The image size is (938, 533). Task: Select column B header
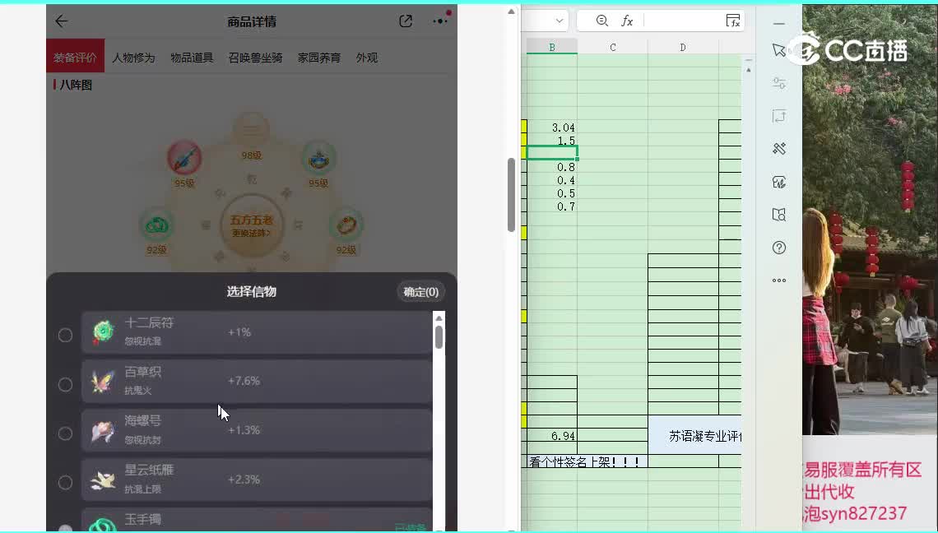[551, 47]
